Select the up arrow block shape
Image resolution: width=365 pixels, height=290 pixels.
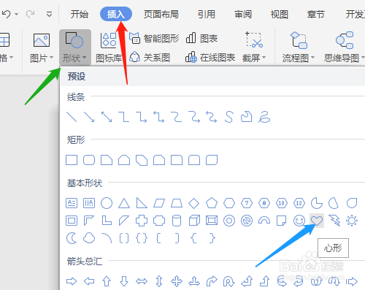tap(107, 281)
